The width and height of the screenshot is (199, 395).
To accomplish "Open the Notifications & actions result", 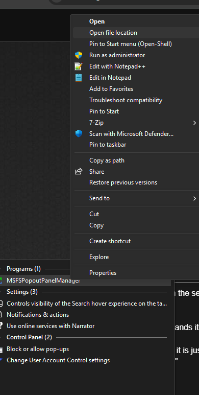I will [38, 315].
